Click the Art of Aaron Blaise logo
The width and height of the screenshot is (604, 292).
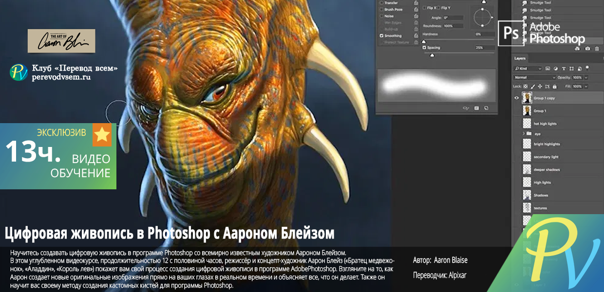(x=61, y=41)
